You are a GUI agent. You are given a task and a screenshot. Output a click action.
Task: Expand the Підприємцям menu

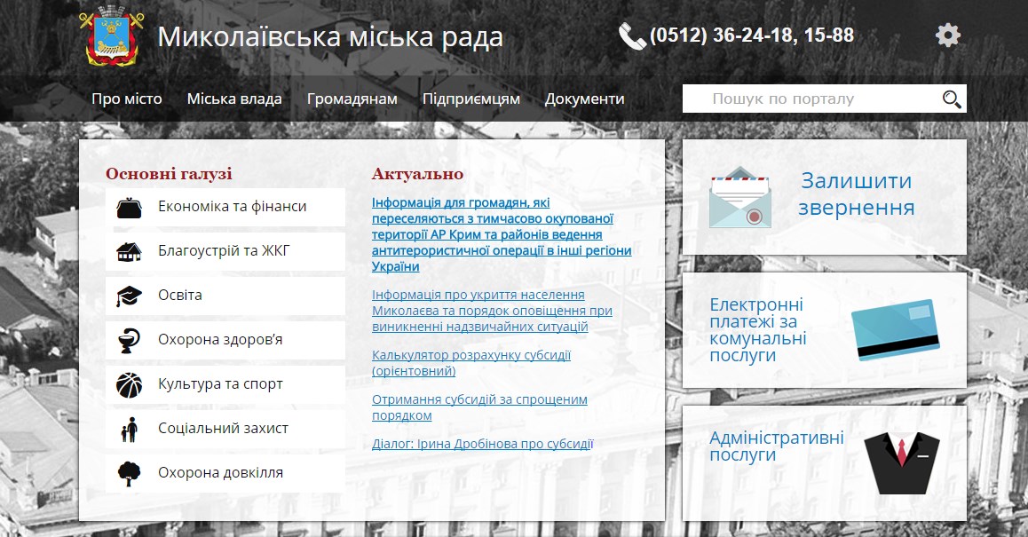(471, 99)
